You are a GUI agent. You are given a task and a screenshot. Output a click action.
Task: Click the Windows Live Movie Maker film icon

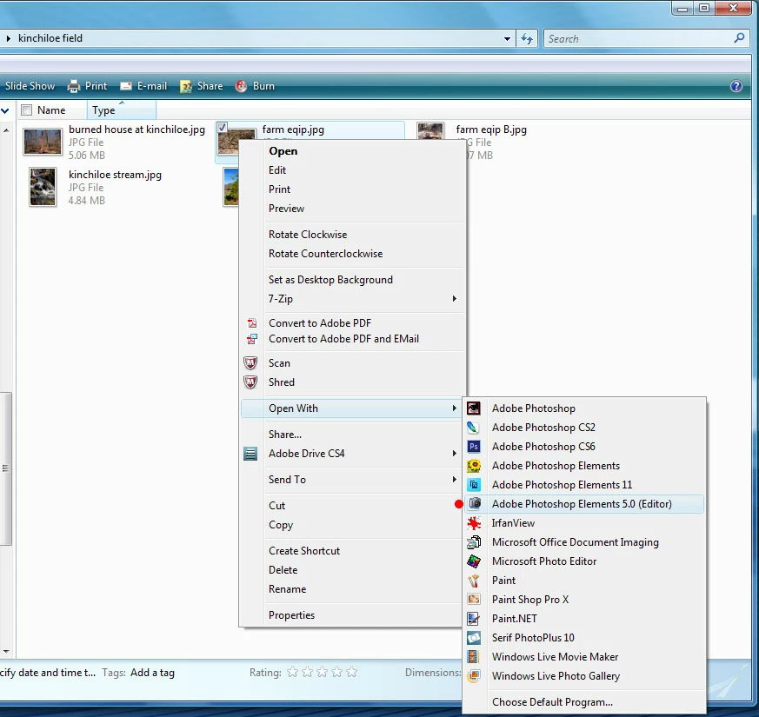coord(474,656)
